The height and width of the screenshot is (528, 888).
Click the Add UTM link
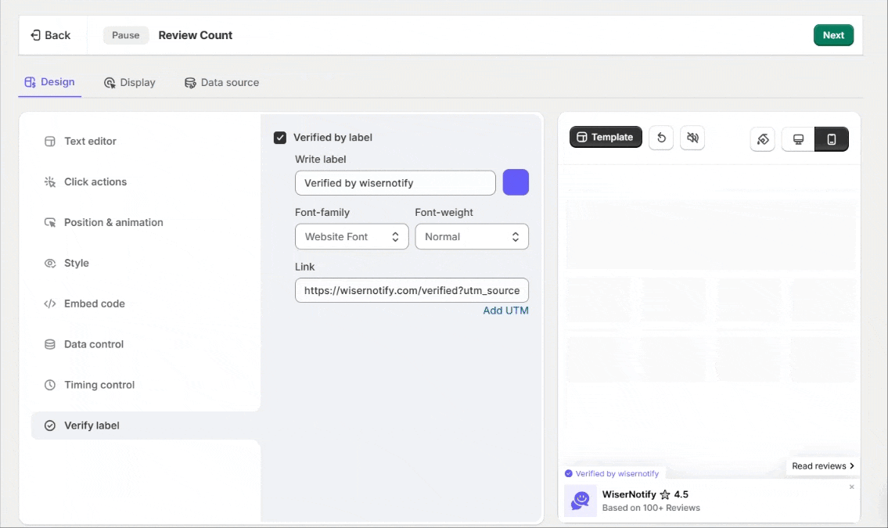(505, 310)
